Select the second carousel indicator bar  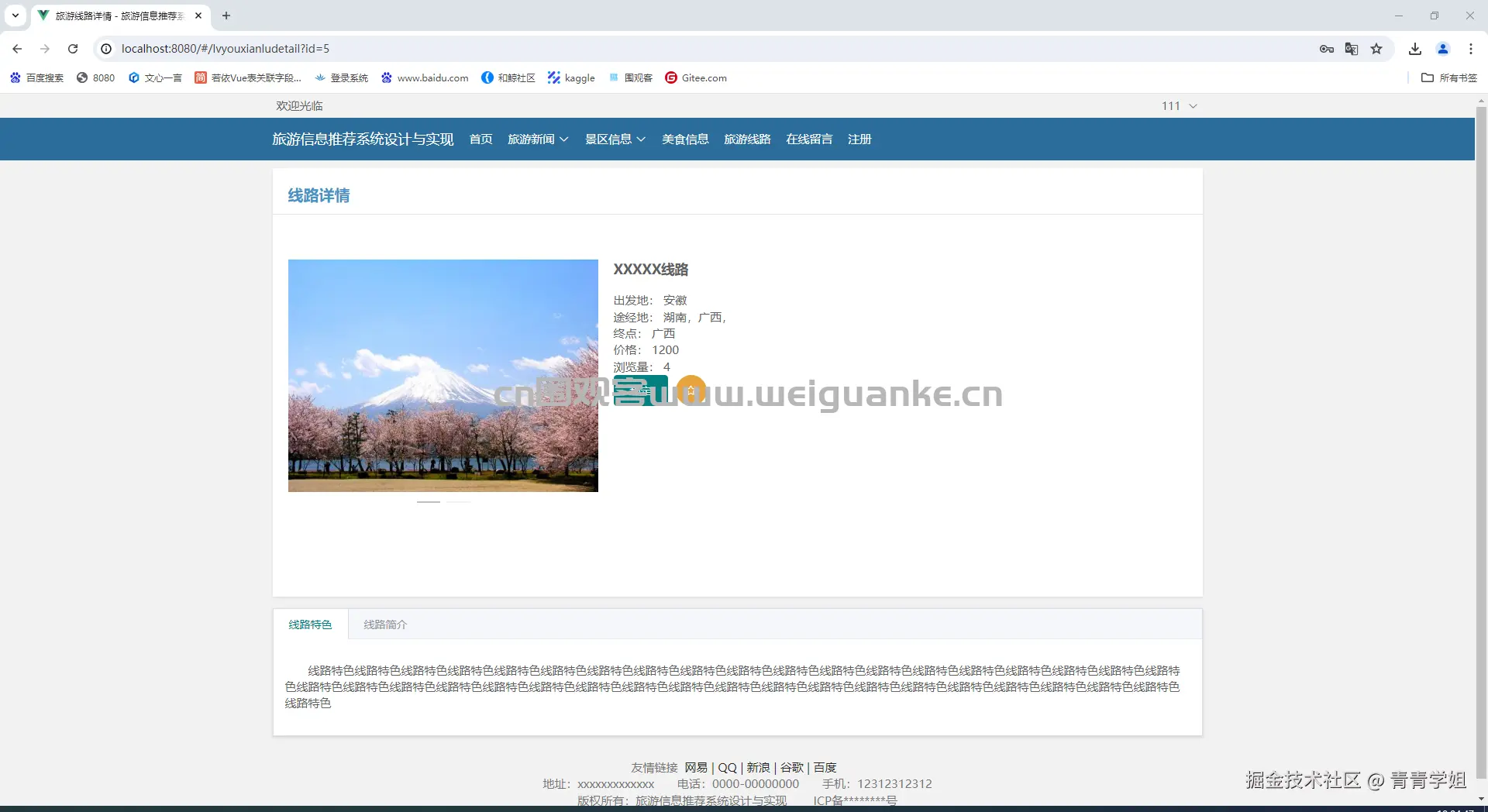[x=458, y=502]
